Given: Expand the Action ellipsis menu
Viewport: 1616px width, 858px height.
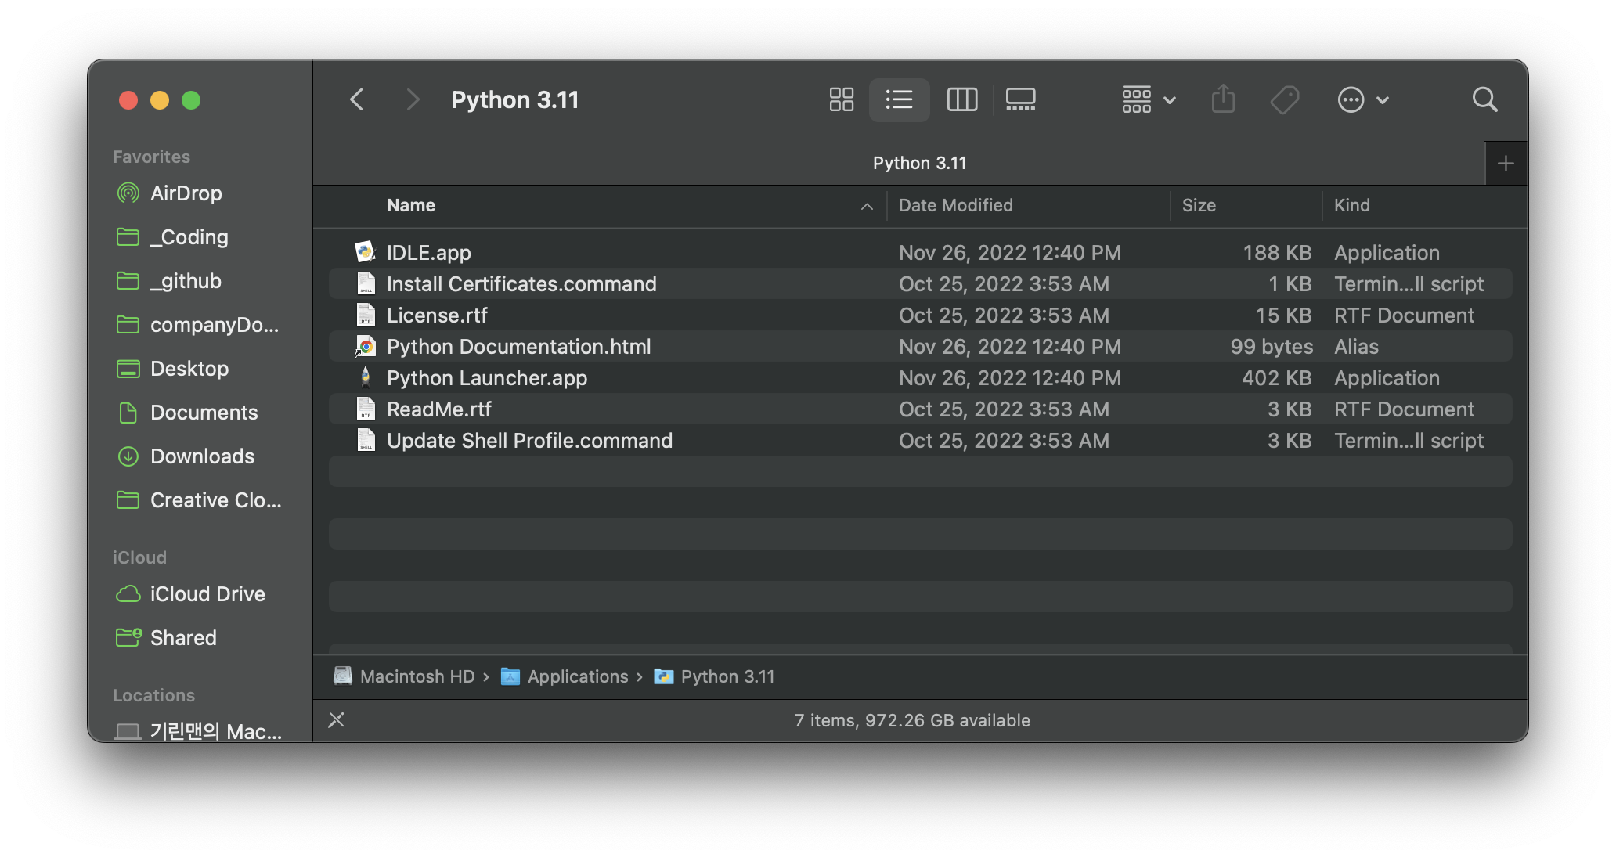Looking at the screenshot, I should 1362,99.
